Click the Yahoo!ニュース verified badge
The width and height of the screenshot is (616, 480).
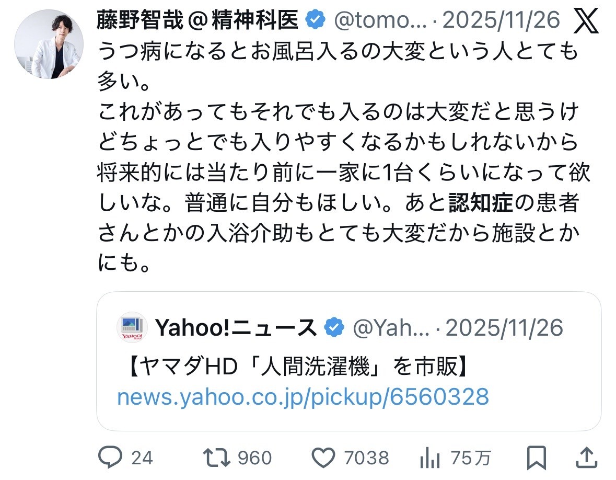pyautogui.click(x=334, y=328)
